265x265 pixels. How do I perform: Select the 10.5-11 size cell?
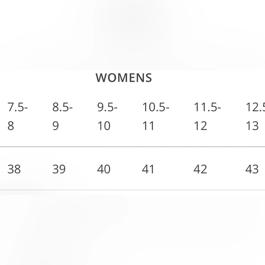click(156, 116)
